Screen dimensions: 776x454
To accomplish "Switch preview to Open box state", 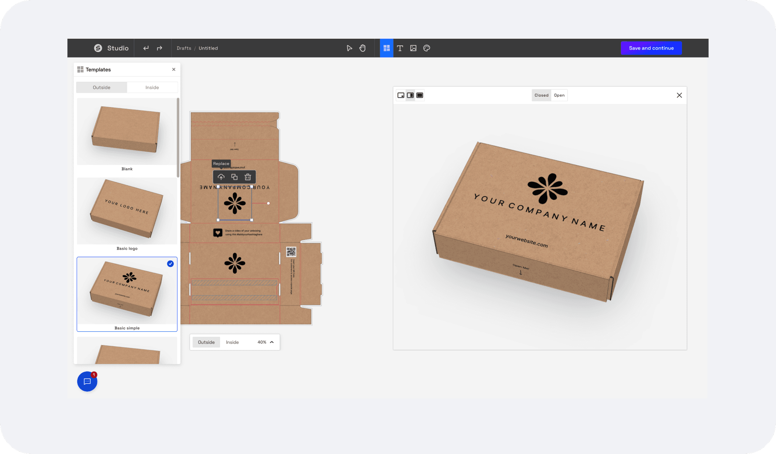I will pyautogui.click(x=559, y=95).
